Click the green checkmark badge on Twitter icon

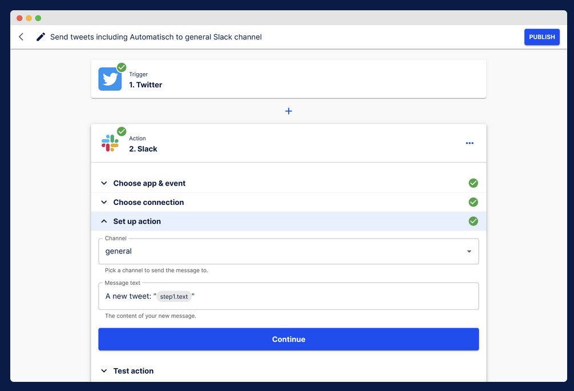[x=122, y=67]
